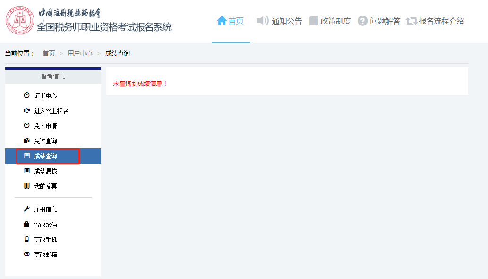Navigate to 用户中心 in the breadcrumb
Viewport: 488px width, 279px height.
(80, 53)
